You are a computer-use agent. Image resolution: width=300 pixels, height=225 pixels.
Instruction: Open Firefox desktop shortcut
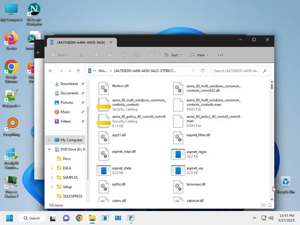pos(11,40)
